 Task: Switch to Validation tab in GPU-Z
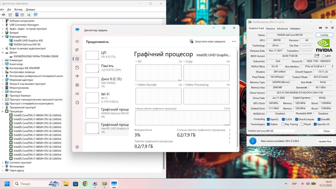click(295, 29)
